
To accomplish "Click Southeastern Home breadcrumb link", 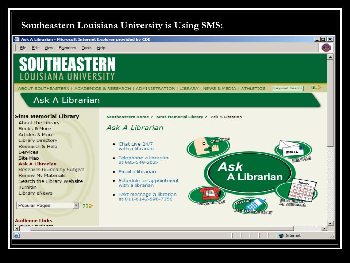I will [x=127, y=117].
